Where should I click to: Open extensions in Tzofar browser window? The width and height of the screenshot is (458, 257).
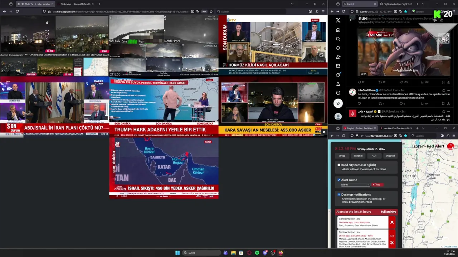tap(448, 136)
